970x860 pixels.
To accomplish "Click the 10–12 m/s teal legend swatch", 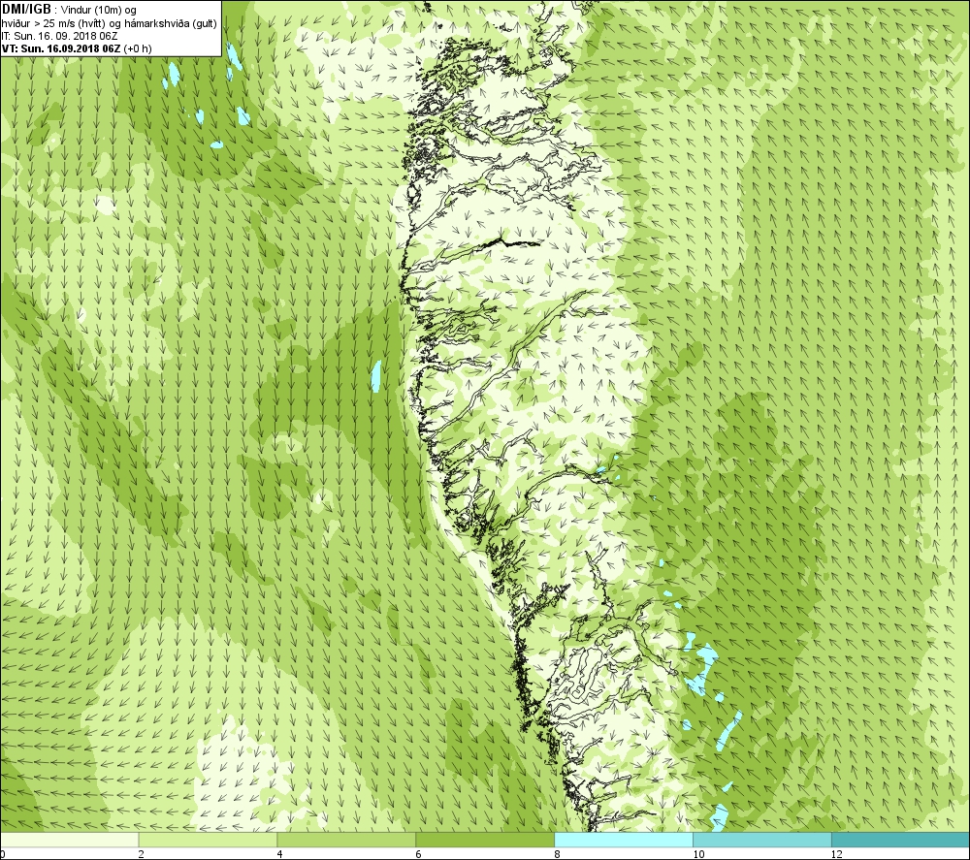I will click(762, 840).
